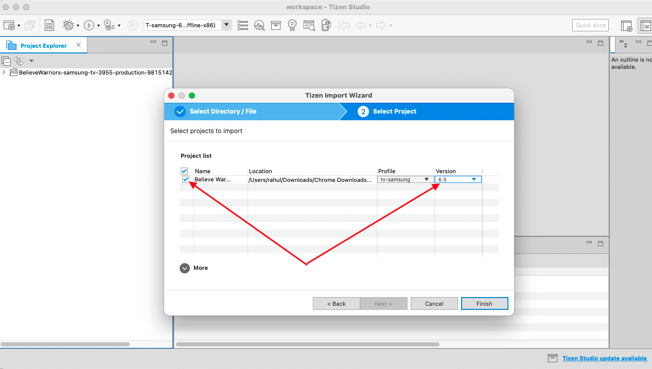Viewport: 652px width, 369px height.
Task: Click the Stop toolbar icon
Action: pos(133,25)
